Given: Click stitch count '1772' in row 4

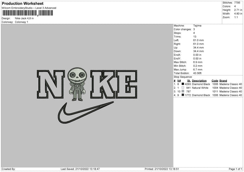Looking at the screenshot, I should [188, 95].
